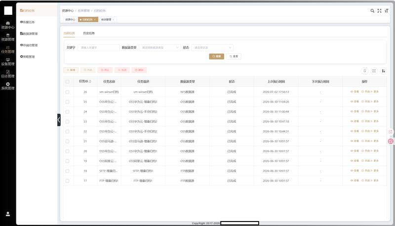Tick the checkbox for task 24
The image size is (395, 226).
[67, 112]
